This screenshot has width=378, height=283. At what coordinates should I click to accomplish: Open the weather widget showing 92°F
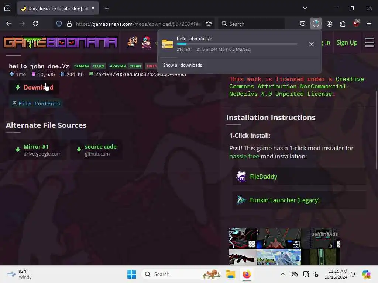click(19, 274)
